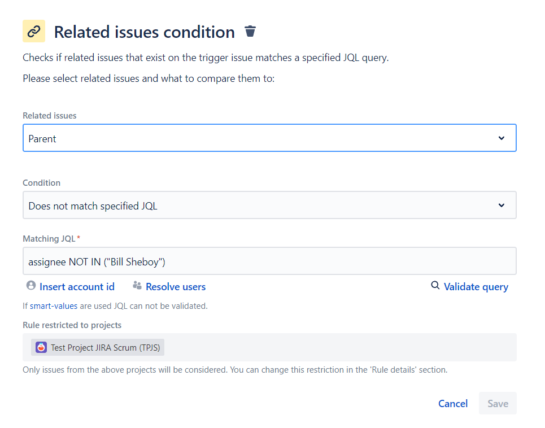The height and width of the screenshot is (428, 545).
Task: Expand the chevron on the Parent dropdown
Action: [502, 138]
